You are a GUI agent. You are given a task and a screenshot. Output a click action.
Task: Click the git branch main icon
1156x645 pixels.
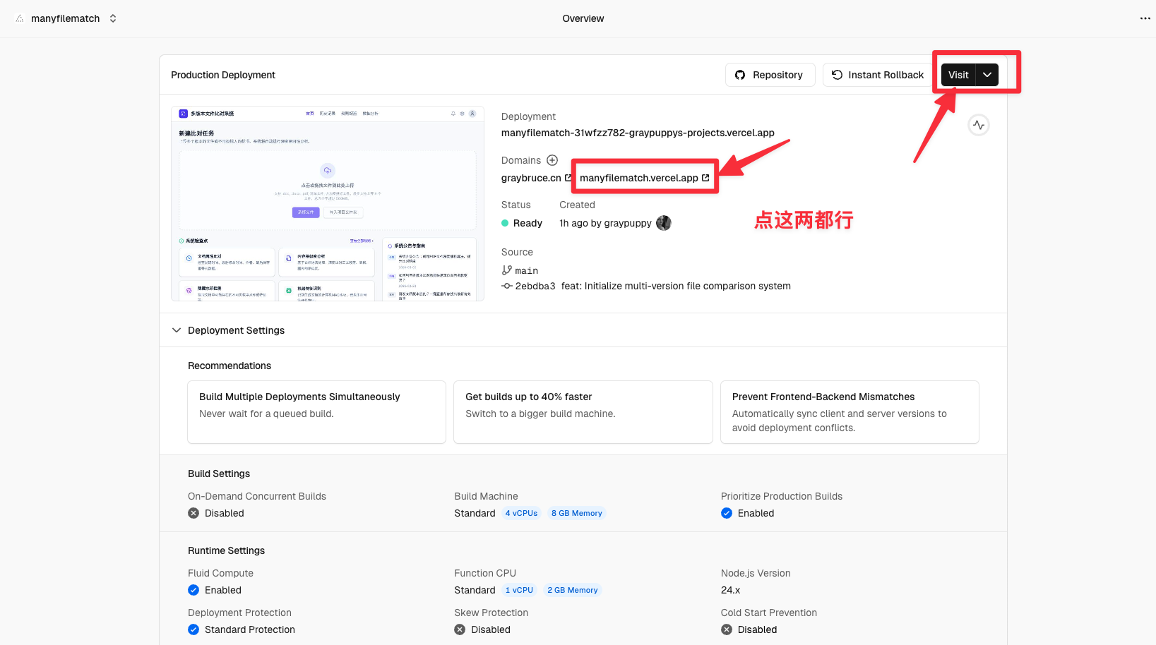(506, 270)
